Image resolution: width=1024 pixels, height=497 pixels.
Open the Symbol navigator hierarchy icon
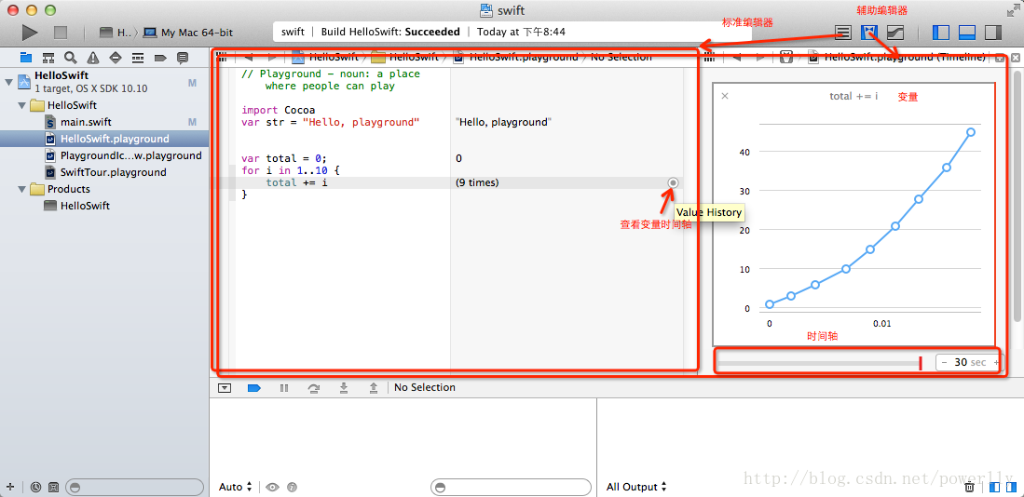[48, 58]
